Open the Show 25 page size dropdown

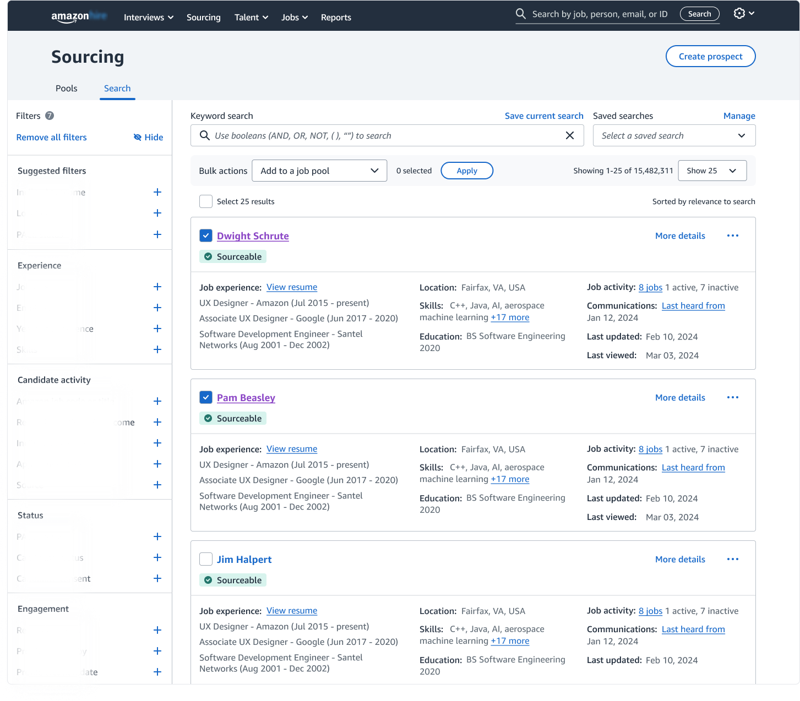(x=712, y=171)
